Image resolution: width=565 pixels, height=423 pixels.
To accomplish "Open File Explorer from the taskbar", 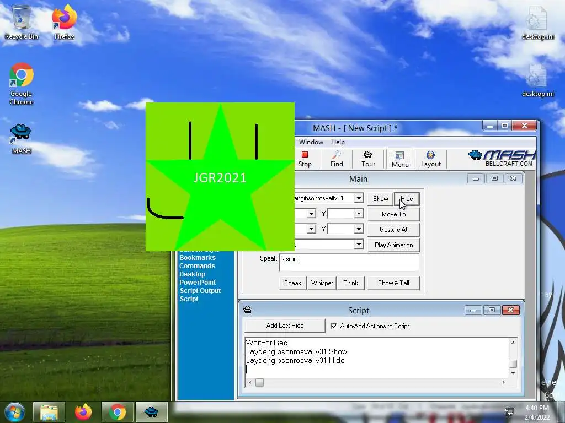I will (49, 412).
